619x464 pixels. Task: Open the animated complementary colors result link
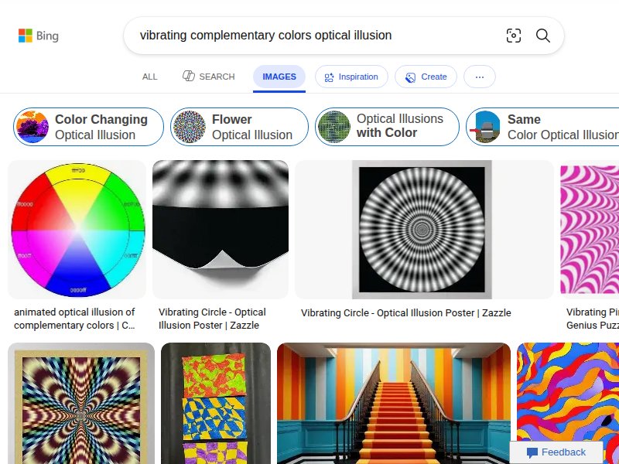(76, 319)
